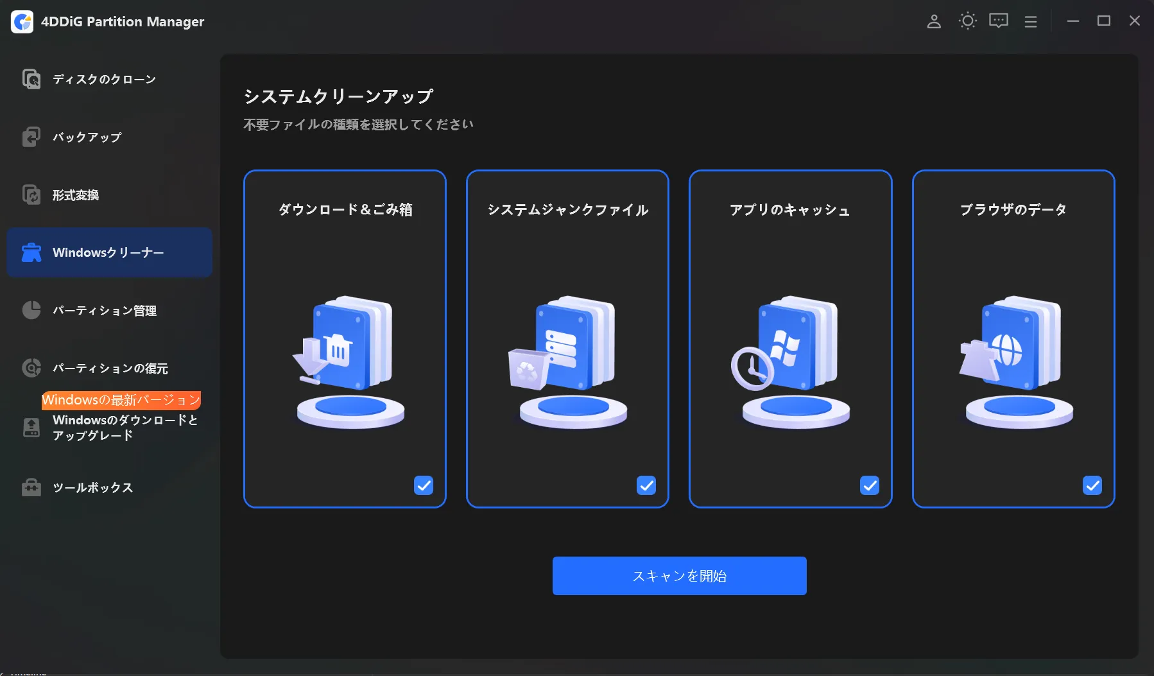Click the パーティションの復元 sidebar icon

31,368
